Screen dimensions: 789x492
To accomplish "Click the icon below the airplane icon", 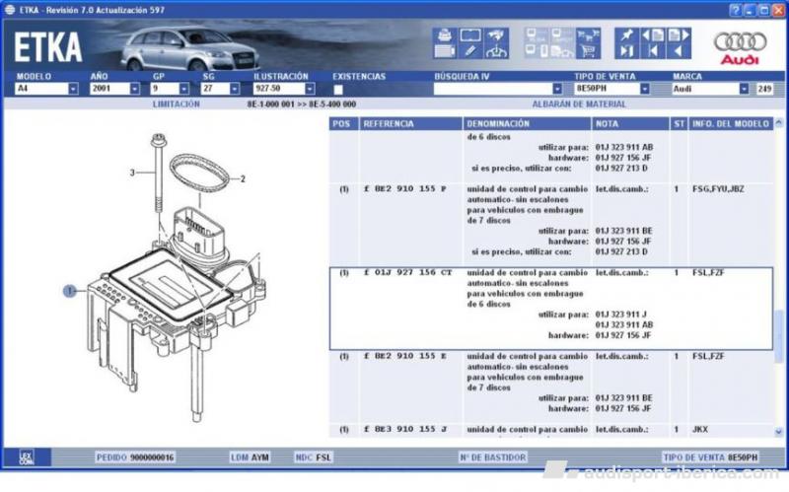I will [x=496, y=51].
